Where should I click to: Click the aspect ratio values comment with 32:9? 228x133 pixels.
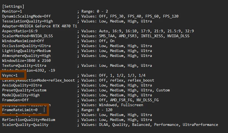[135, 31]
